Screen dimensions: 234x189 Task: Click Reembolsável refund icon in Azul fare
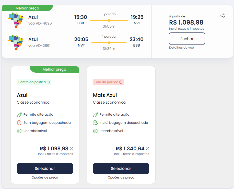click(19, 131)
